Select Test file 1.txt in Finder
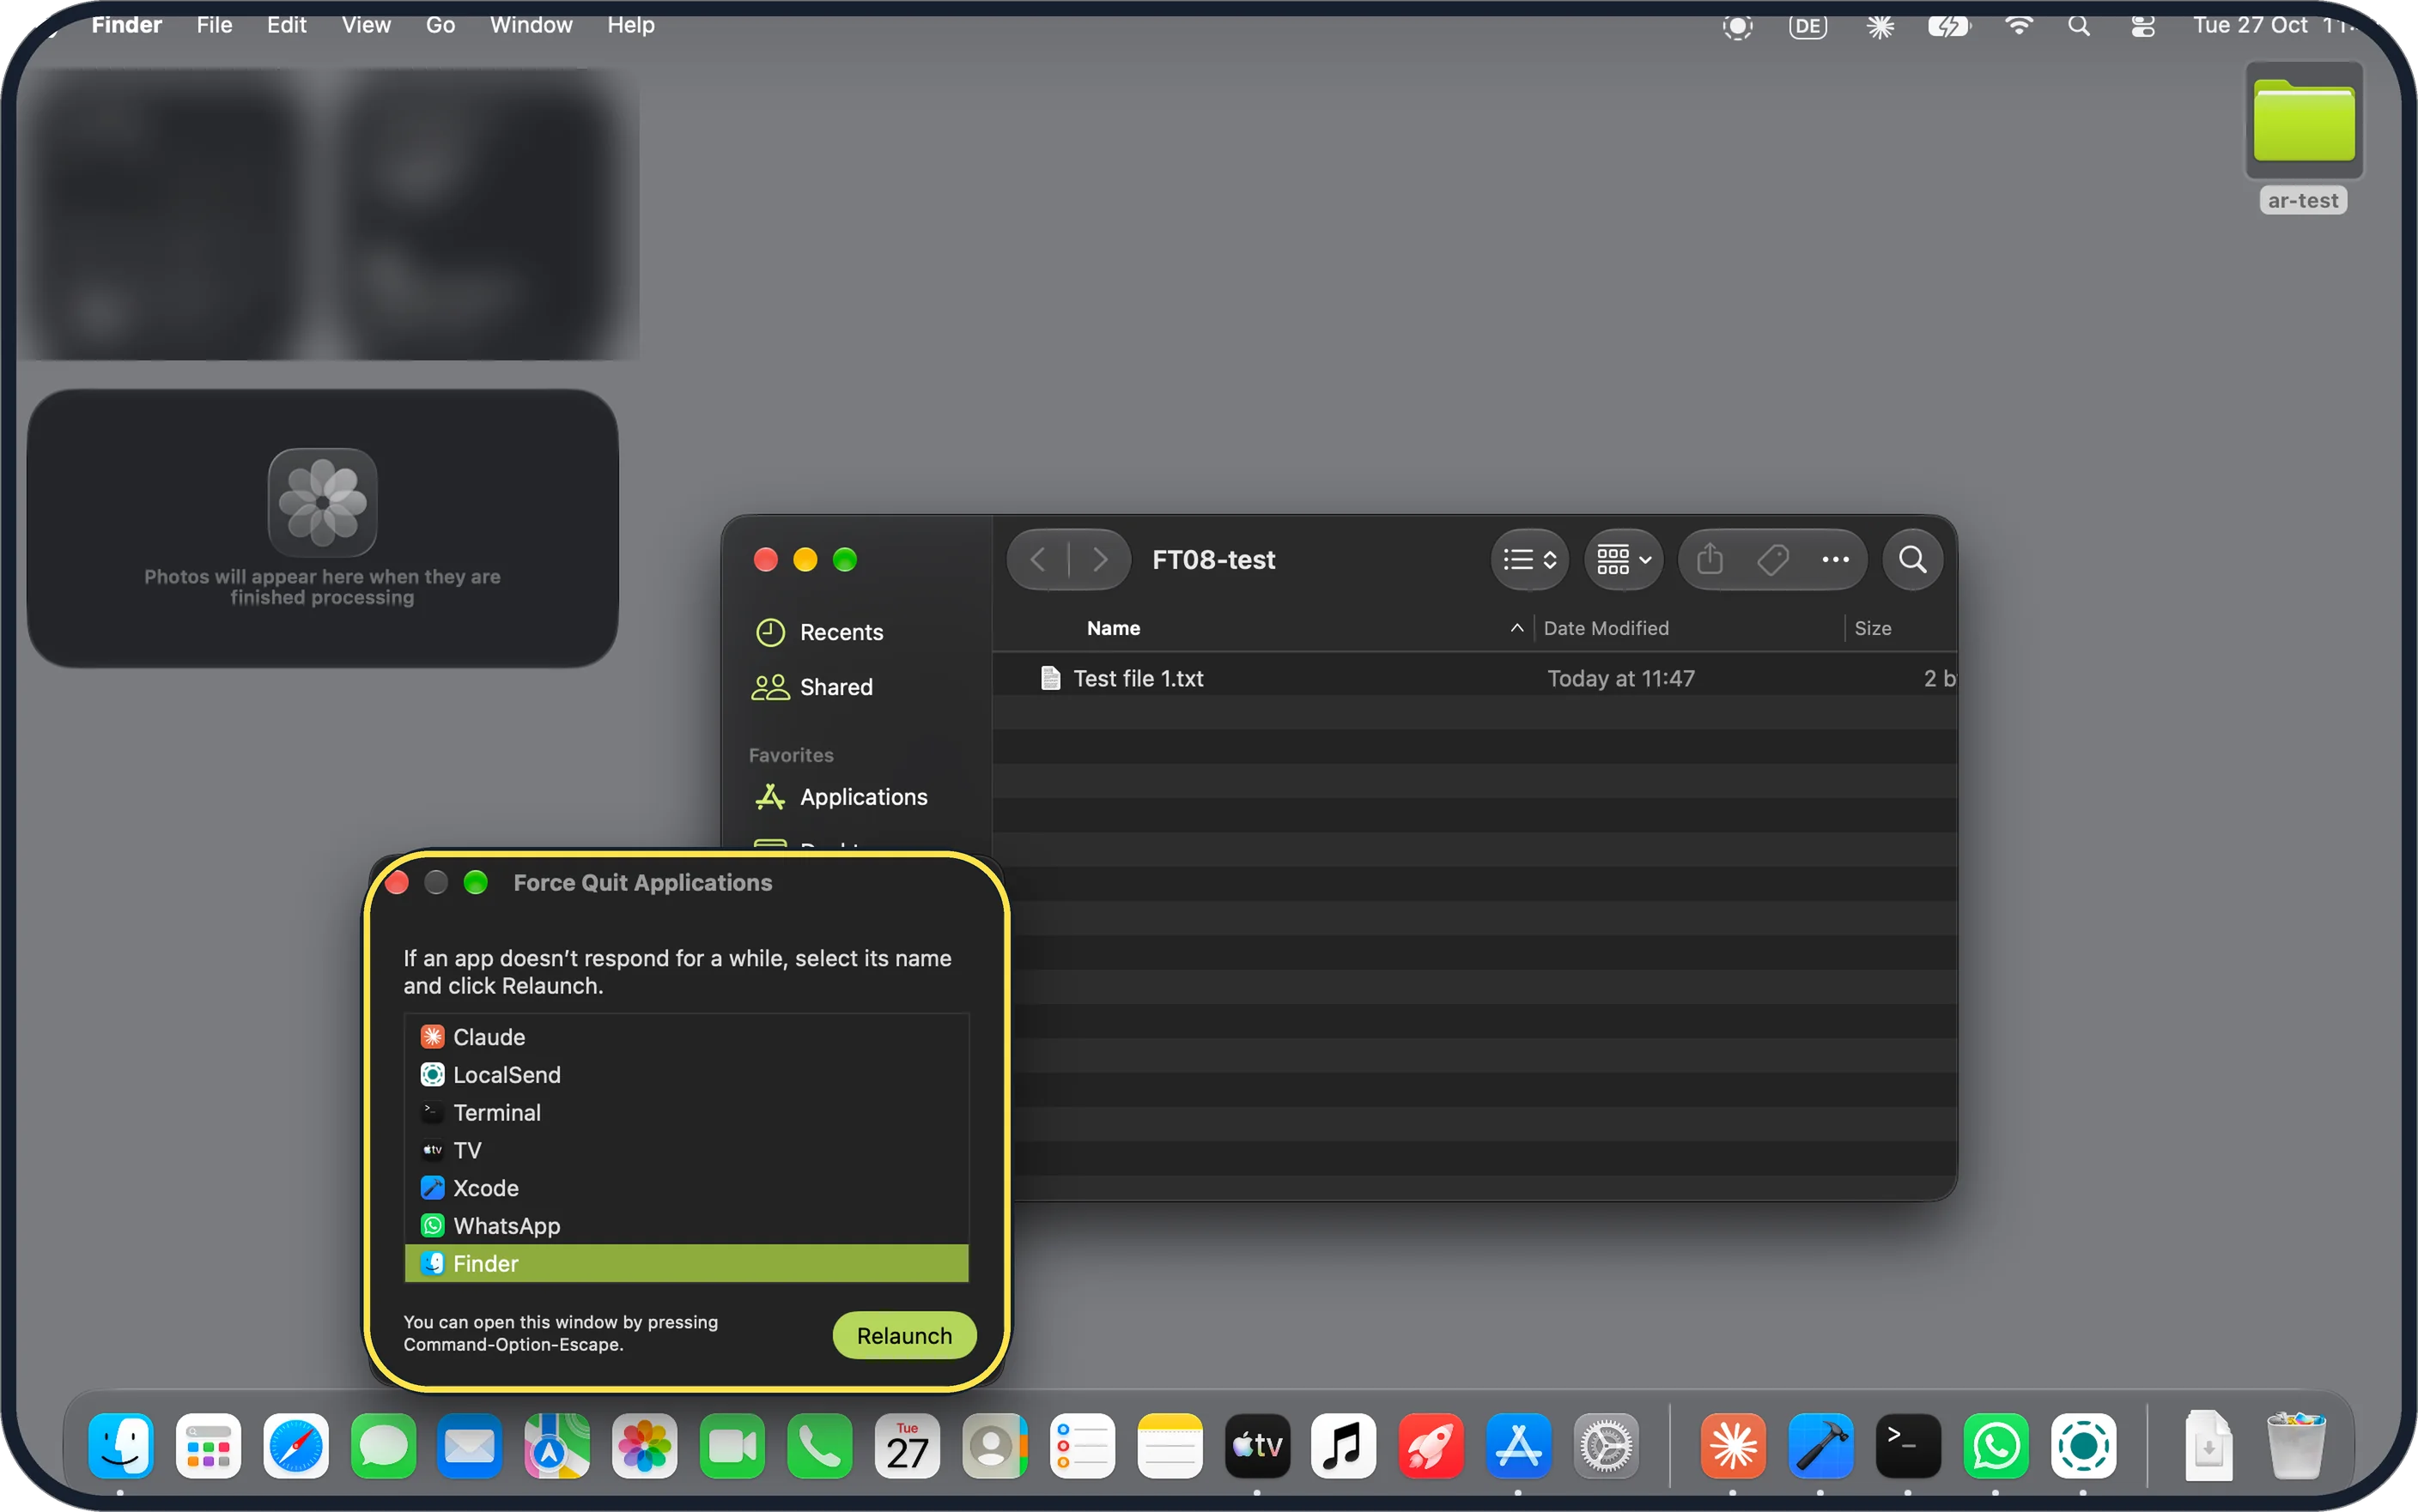This screenshot has height=1512, width=2418. point(1473,678)
